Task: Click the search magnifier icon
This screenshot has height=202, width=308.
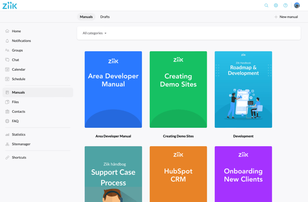Action: (266, 6)
